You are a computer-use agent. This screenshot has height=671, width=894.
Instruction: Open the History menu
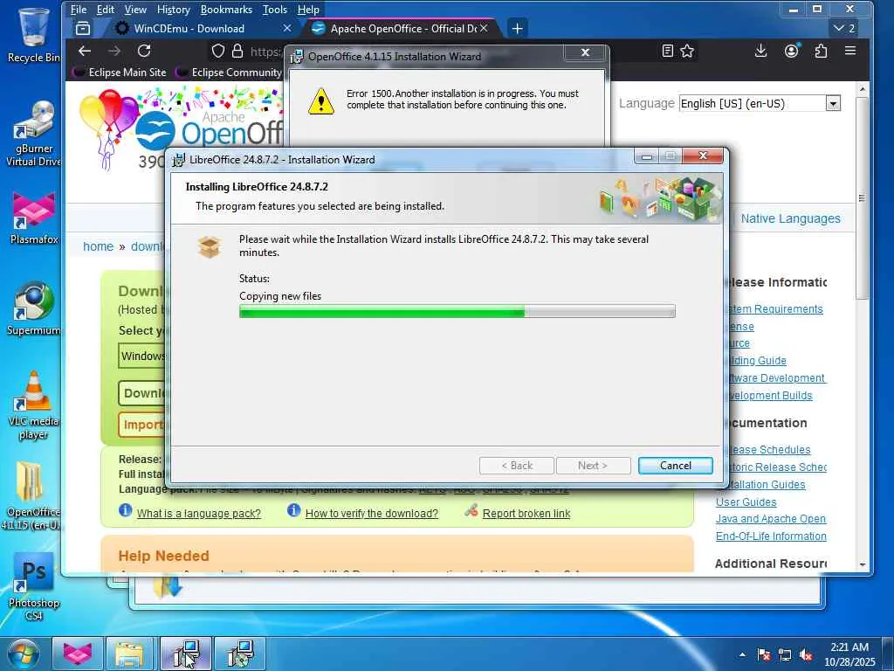click(x=174, y=9)
